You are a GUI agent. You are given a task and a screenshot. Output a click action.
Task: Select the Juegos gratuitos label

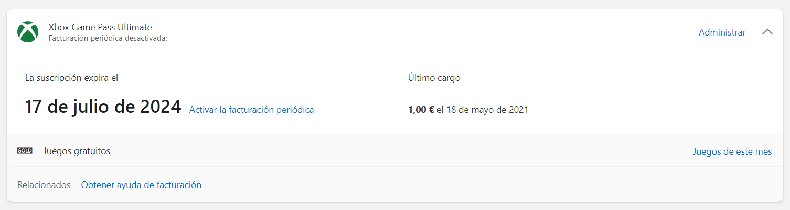[77, 151]
